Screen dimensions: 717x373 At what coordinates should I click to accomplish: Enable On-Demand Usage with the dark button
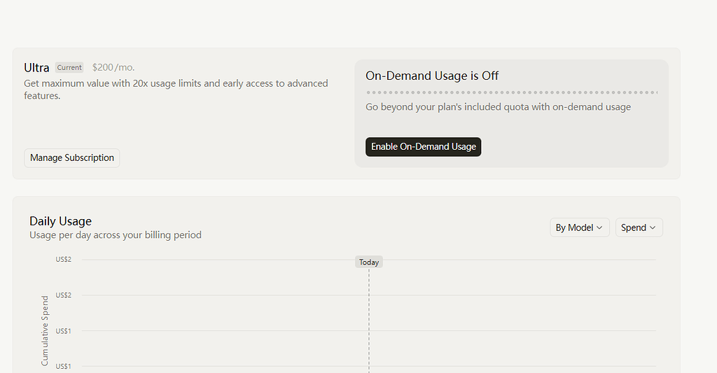423,147
